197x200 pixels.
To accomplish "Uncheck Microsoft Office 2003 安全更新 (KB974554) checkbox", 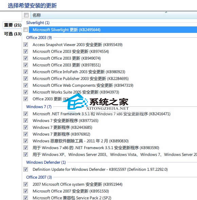I will coord(25,52).
